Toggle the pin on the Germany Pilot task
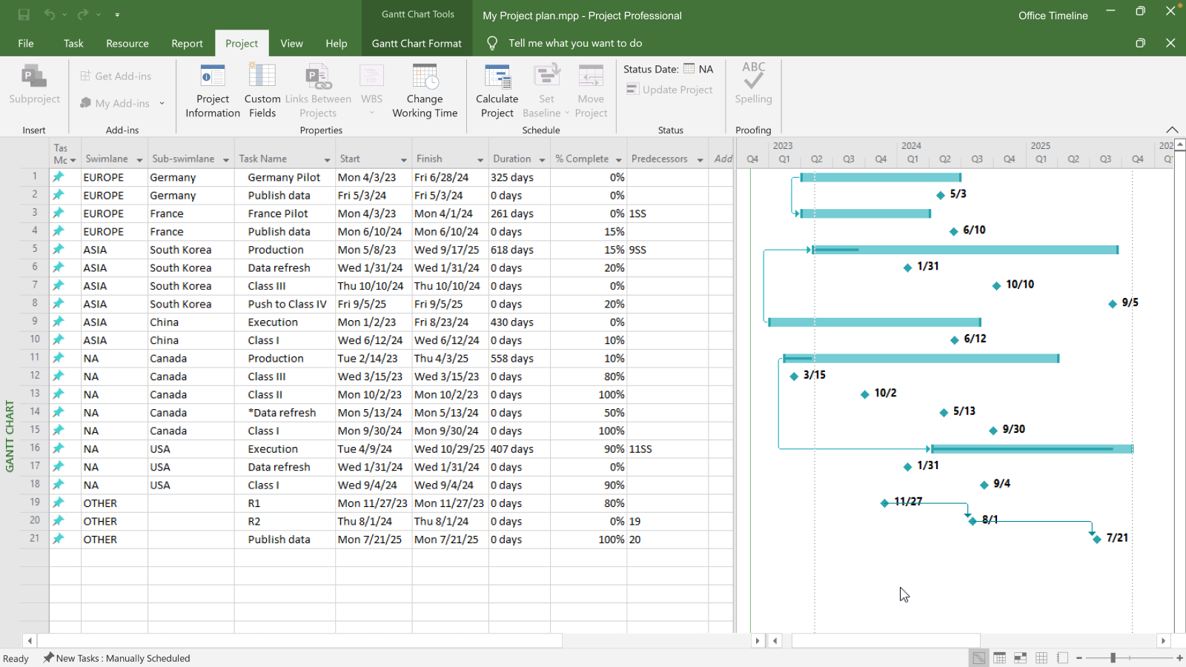Viewport: 1186px width, 667px height. pyautogui.click(x=59, y=177)
